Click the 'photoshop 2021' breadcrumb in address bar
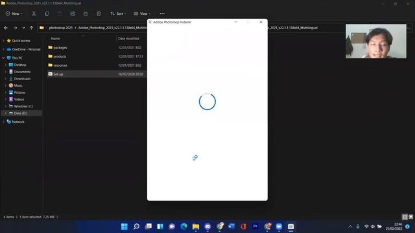Screen dimensions: 415x233 (x=60, y=28)
